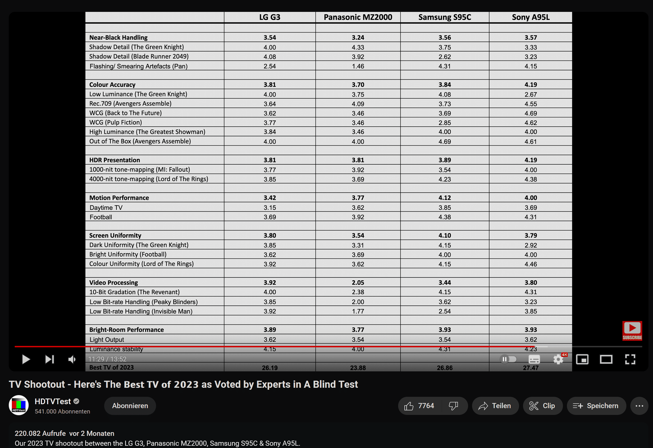Image resolution: width=653 pixels, height=448 pixels.
Task: Open the more actions three-dot menu
Action: [639, 406]
